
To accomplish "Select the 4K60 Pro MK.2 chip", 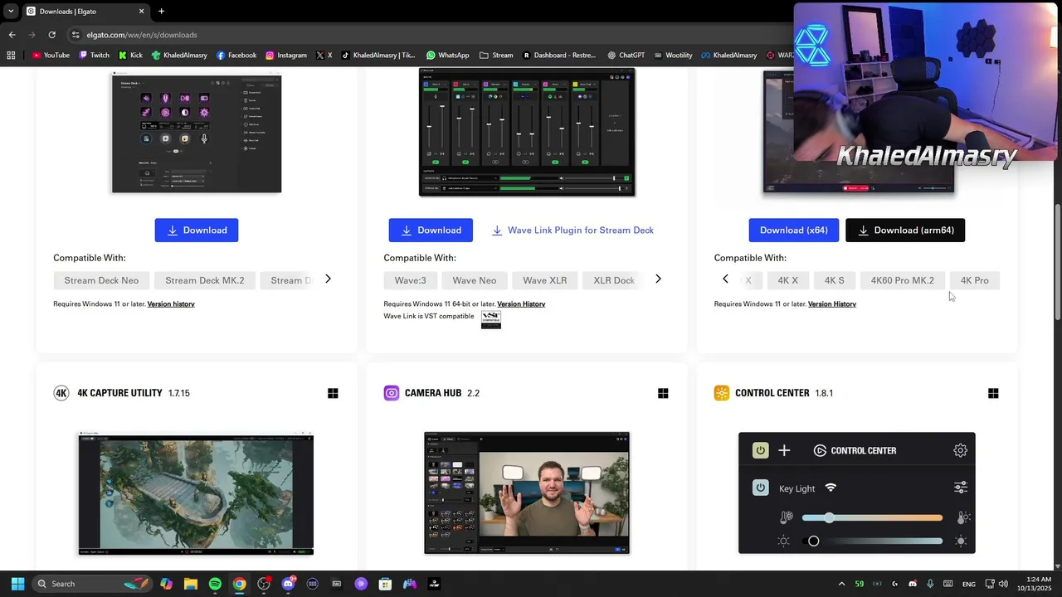I will coord(903,280).
